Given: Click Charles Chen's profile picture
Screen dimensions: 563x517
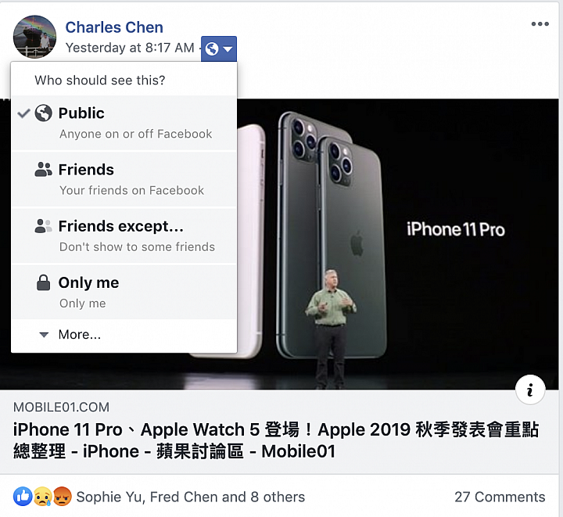Looking at the screenshot, I should click(35, 37).
